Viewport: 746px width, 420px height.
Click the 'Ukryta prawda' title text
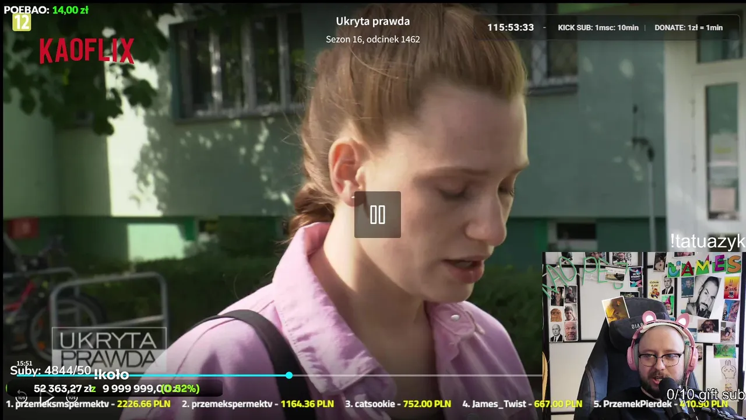click(x=373, y=21)
